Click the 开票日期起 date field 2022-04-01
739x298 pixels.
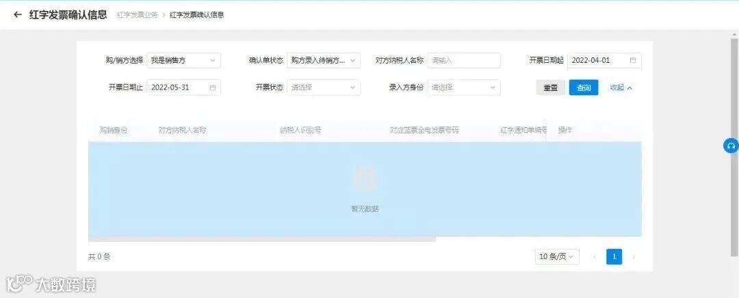605,60
